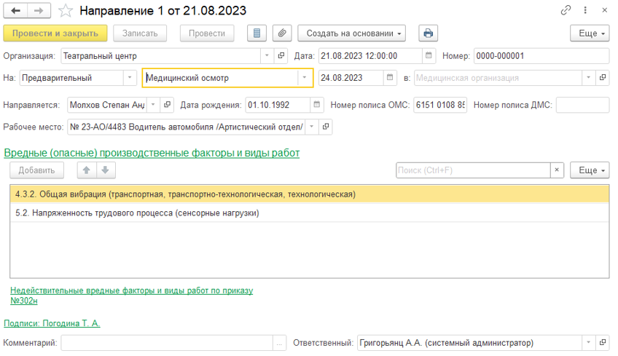Viewport: 618px width, 356px height.
Task: Open the Подписи: Погодина Т. А. link
Action: tap(52, 323)
